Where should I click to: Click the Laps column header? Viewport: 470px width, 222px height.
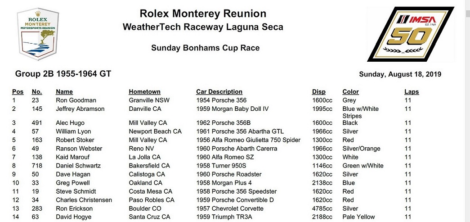[411, 92]
